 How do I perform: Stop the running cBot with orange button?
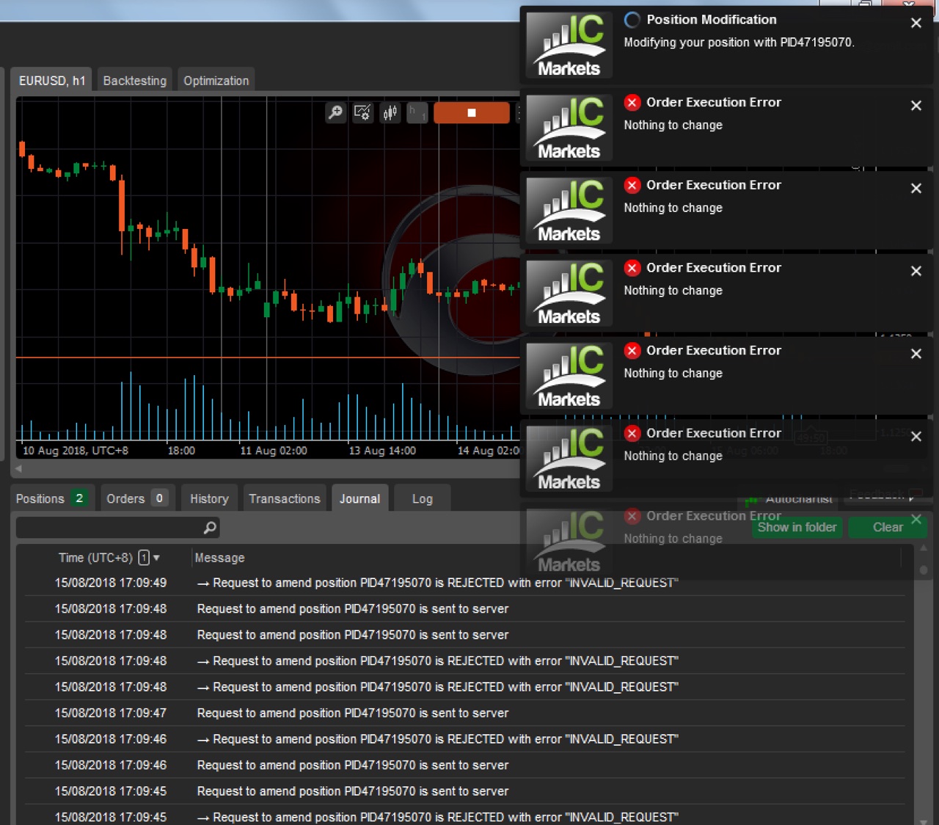pyautogui.click(x=472, y=112)
